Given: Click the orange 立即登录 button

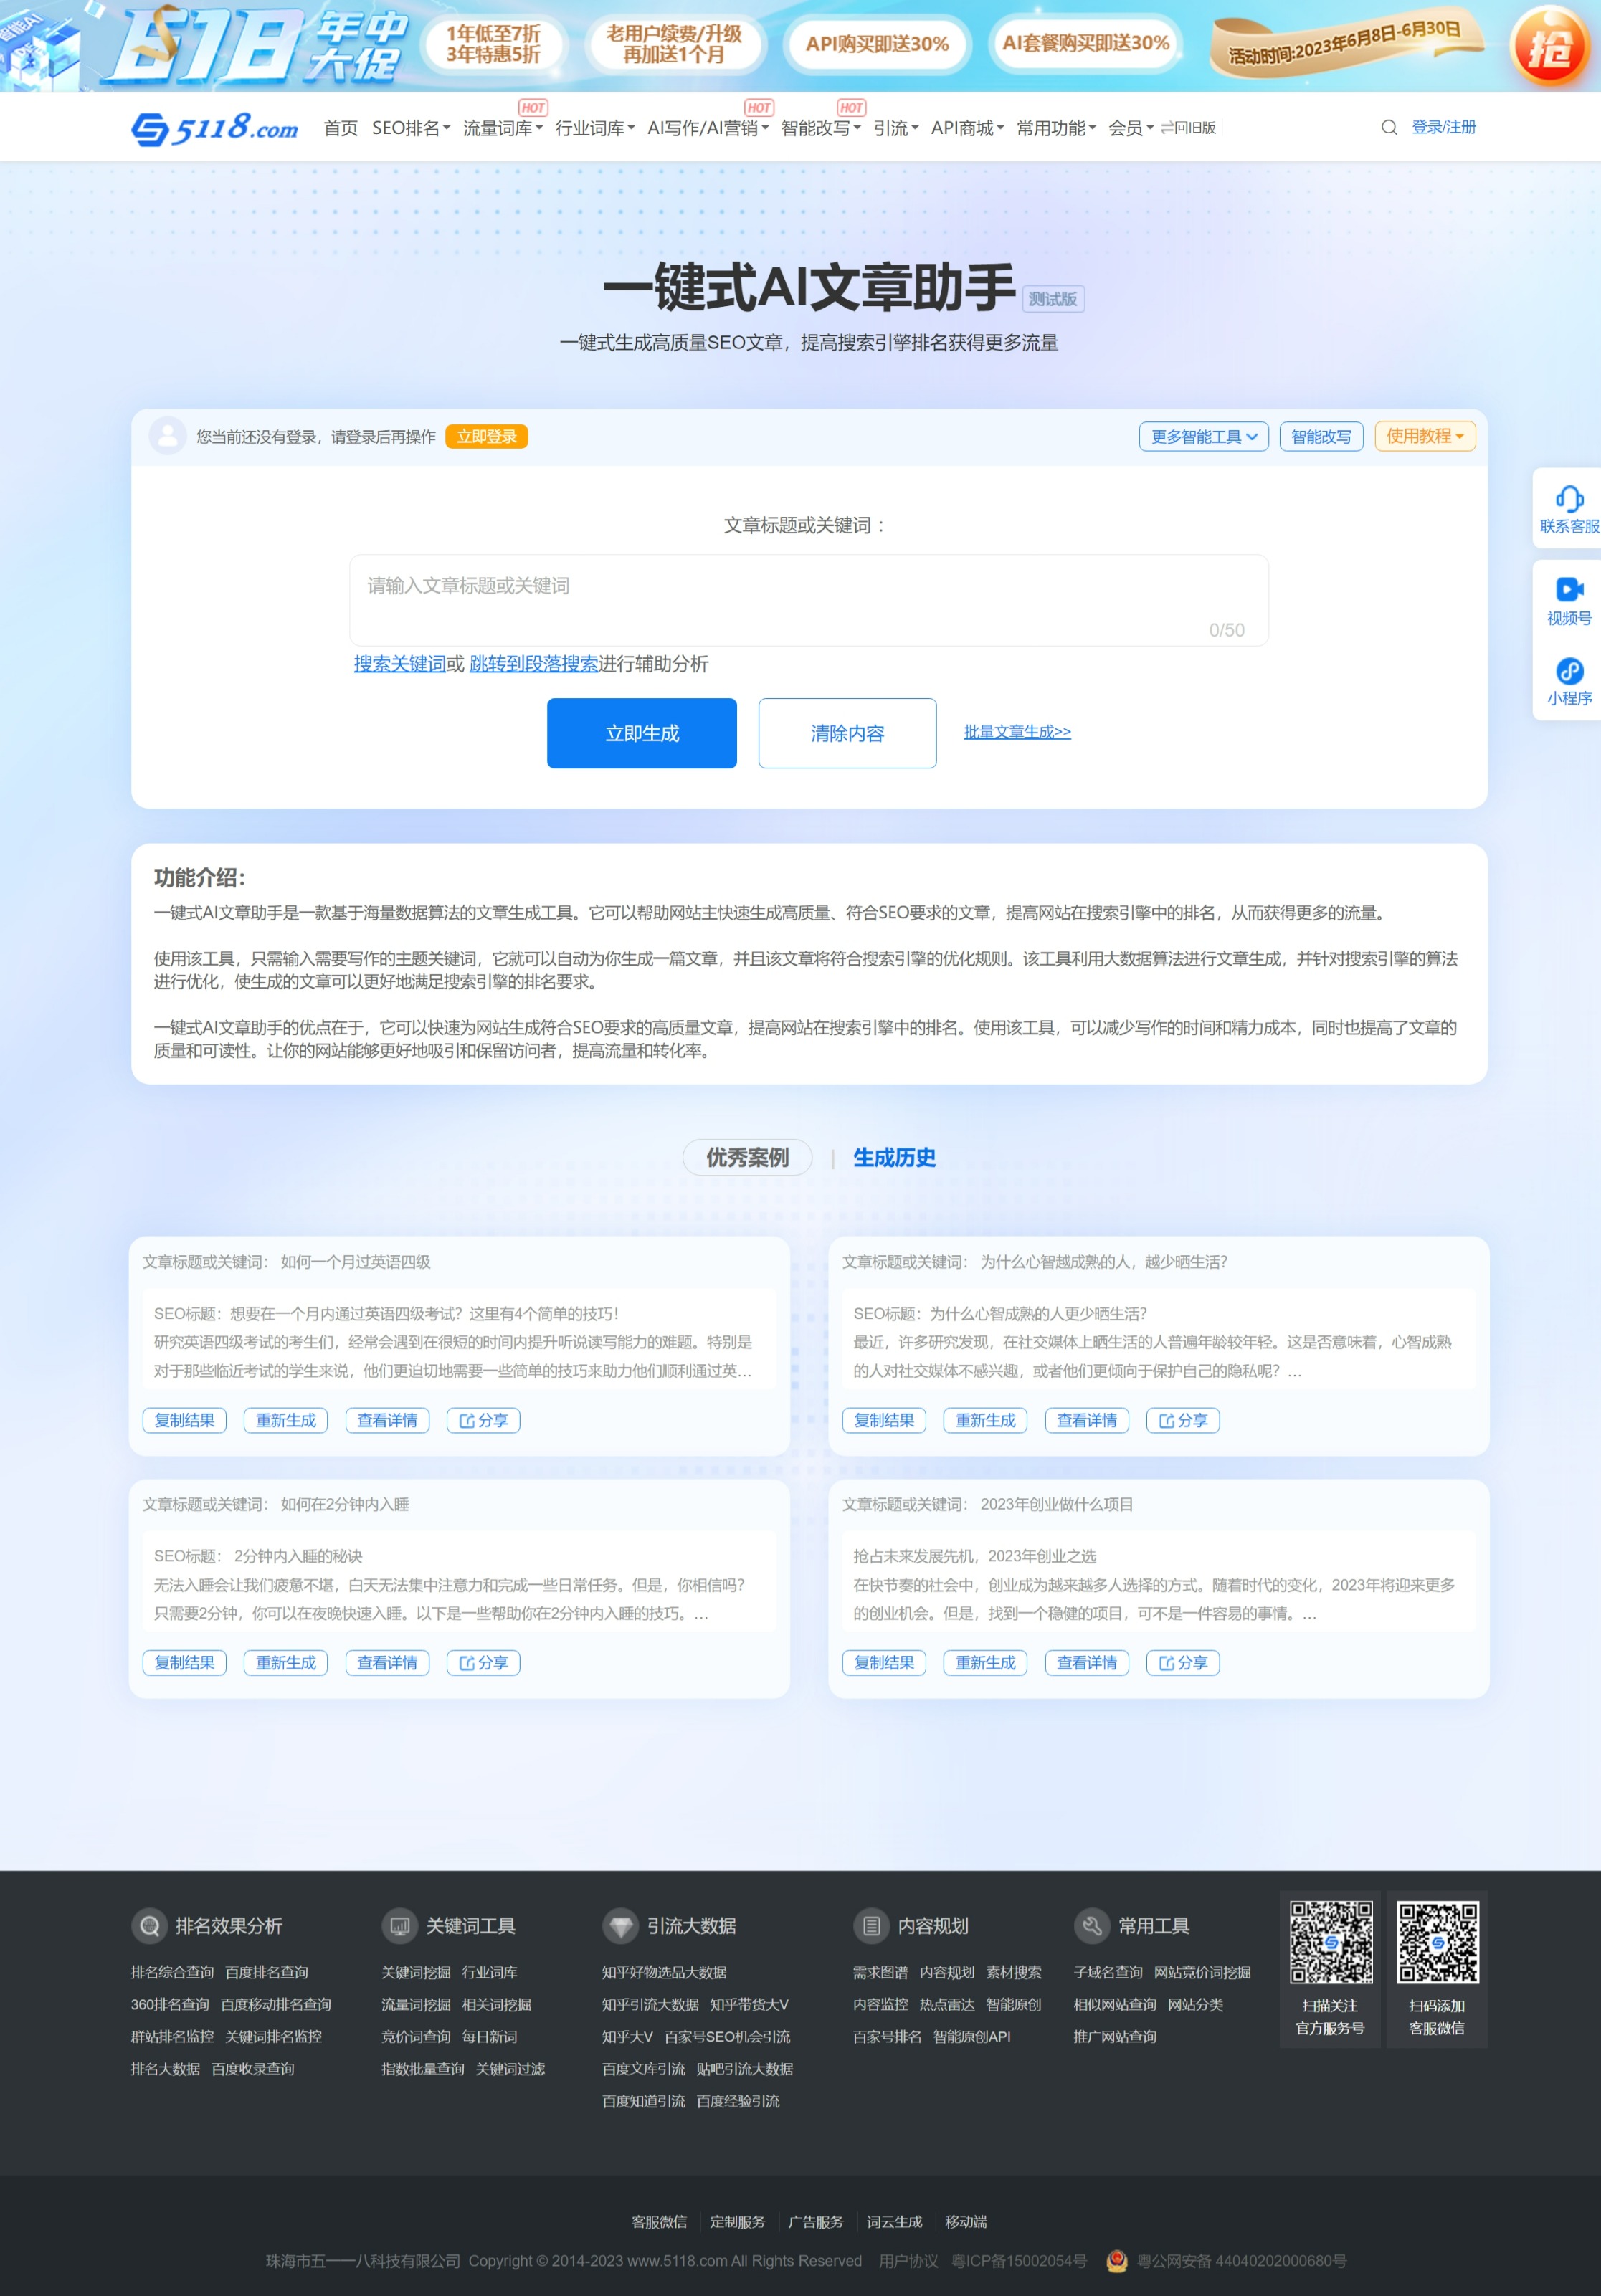Looking at the screenshot, I should coord(486,436).
